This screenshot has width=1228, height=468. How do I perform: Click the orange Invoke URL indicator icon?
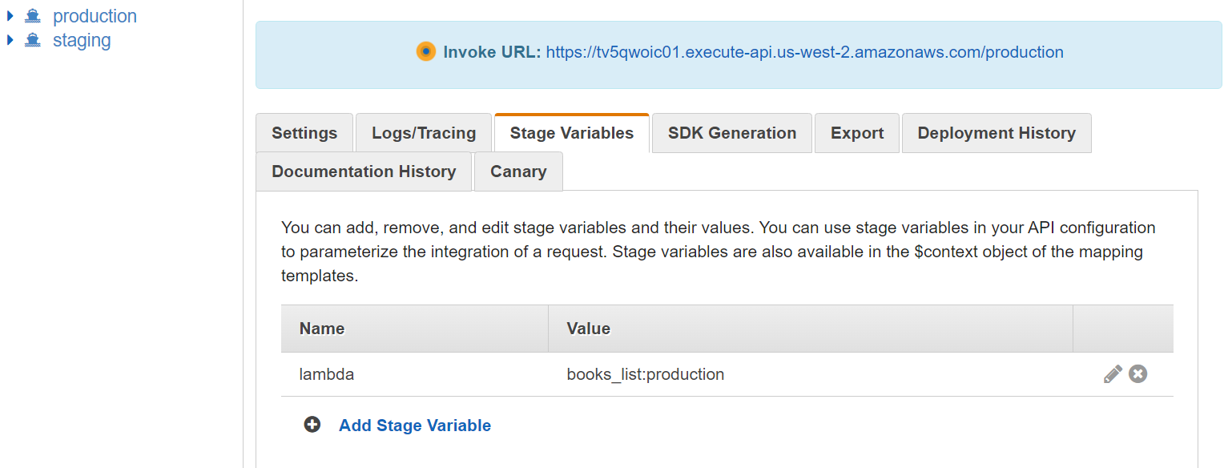tap(426, 52)
